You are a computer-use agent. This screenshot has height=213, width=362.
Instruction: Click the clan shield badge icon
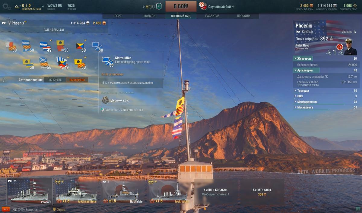pos(159,6)
